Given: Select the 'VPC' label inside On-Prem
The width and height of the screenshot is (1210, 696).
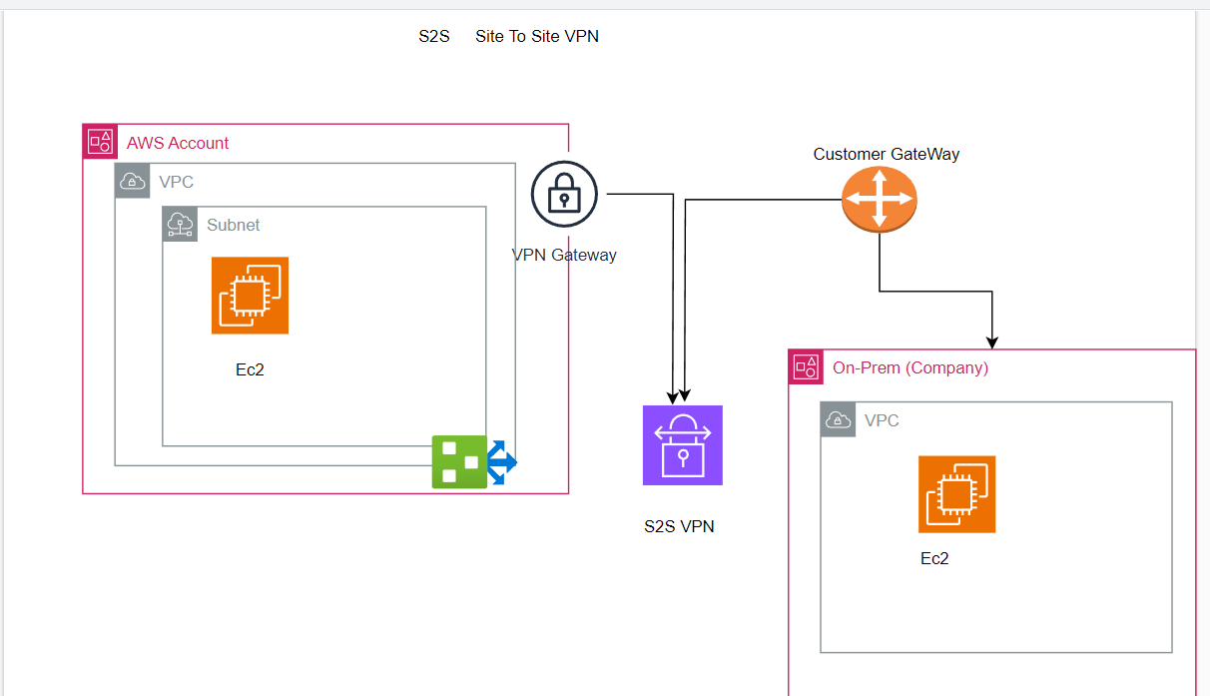Looking at the screenshot, I should [x=882, y=421].
